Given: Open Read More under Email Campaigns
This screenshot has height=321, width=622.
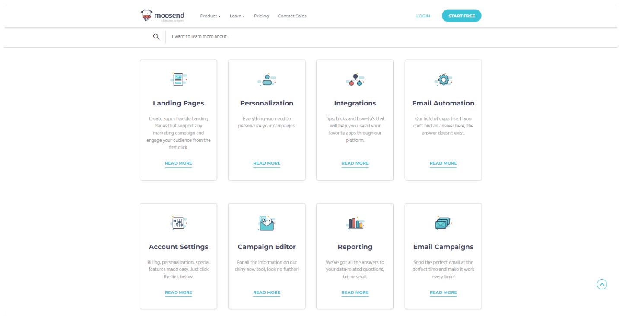Looking at the screenshot, I should point(443,292).
